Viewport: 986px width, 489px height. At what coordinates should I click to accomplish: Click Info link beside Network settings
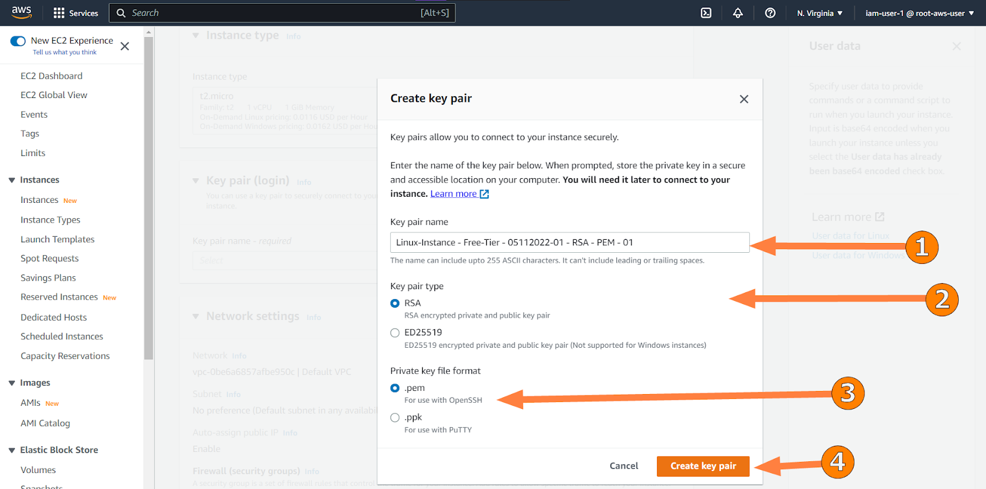[314, 318]
